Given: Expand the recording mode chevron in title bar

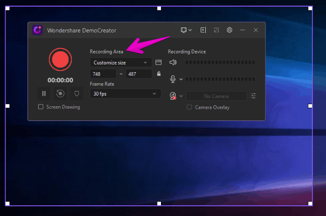Looking at the screenshot, I should [190, 30].
